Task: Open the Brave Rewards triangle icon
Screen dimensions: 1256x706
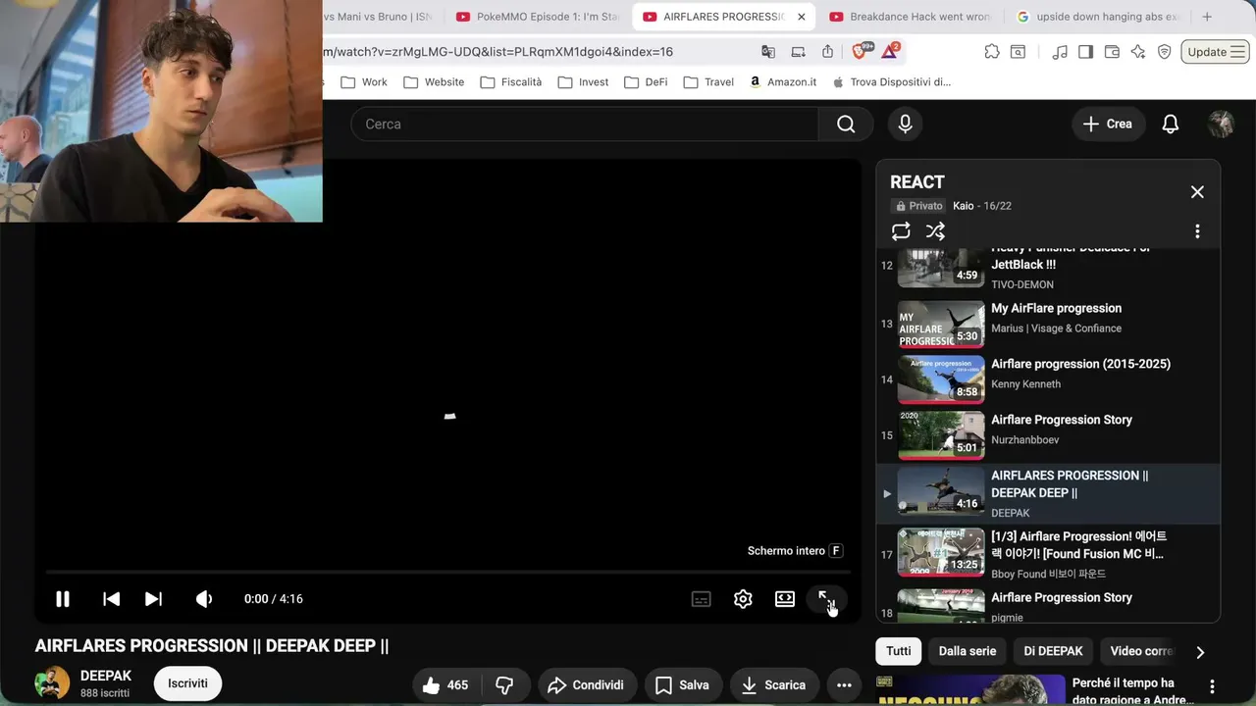Action: tap(891, 51)
